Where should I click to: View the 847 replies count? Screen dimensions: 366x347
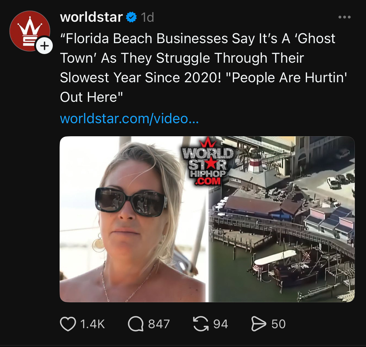159,324
